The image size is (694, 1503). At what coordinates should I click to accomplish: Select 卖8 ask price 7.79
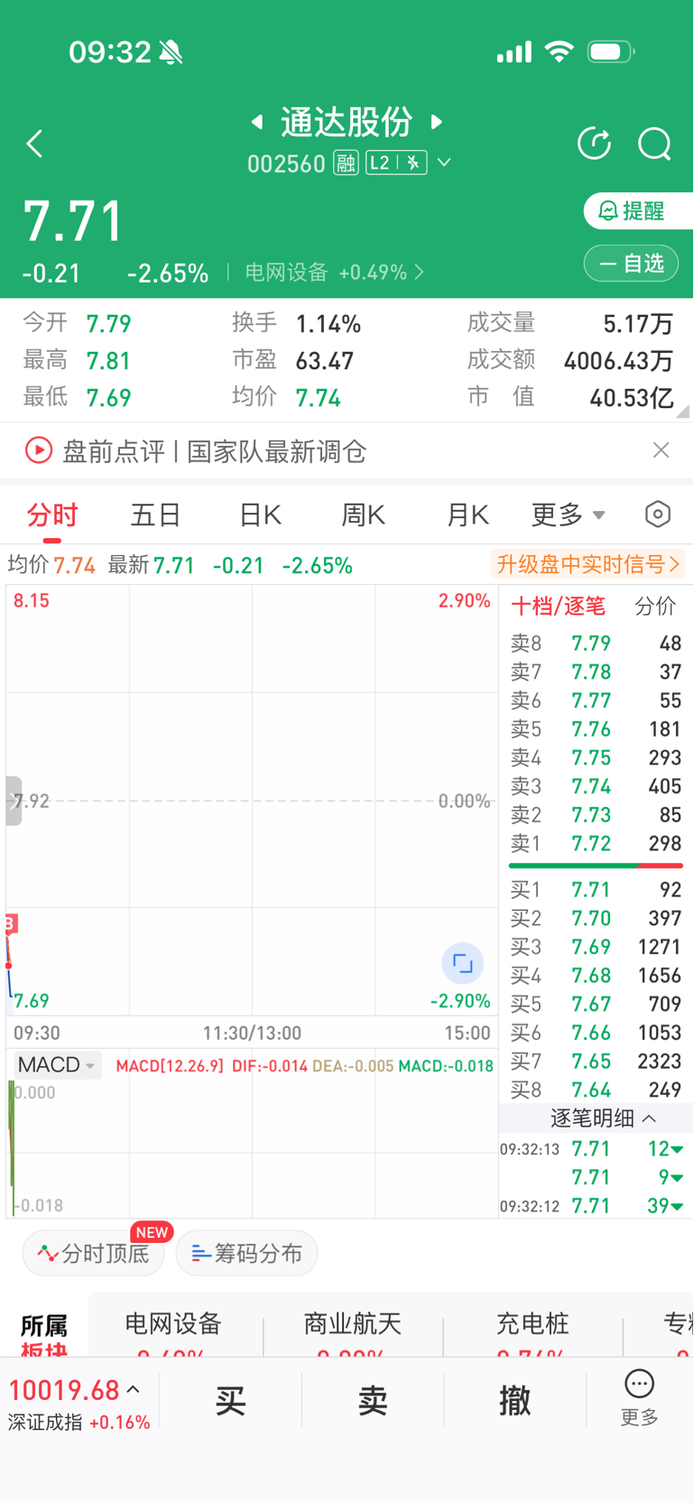596,643
